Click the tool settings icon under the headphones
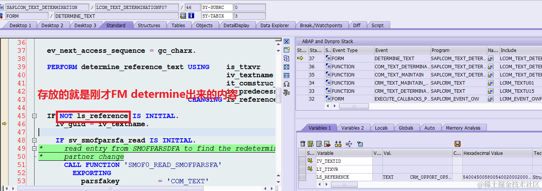This screenshot has height=191, width=542. coord(287,92)
